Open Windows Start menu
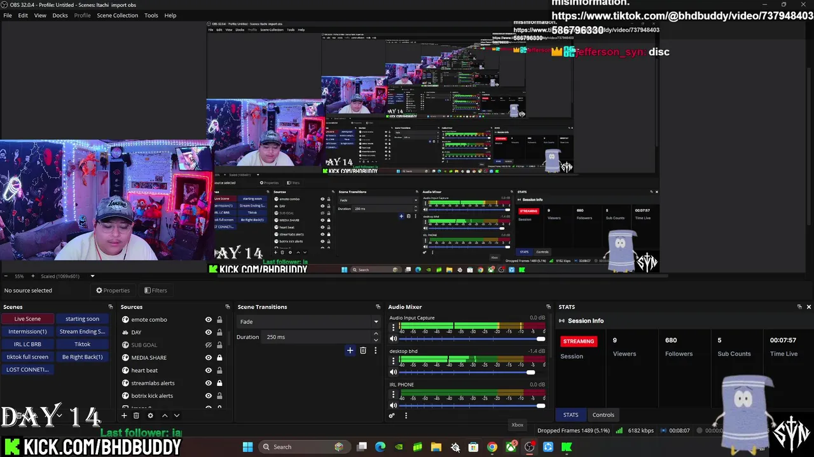814x457 pixels. [x=247, y=447]
